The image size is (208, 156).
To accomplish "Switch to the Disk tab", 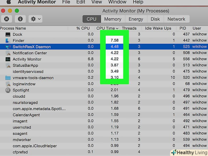I will [155, 19].
